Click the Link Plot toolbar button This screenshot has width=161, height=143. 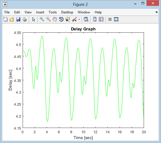[86, 19]
